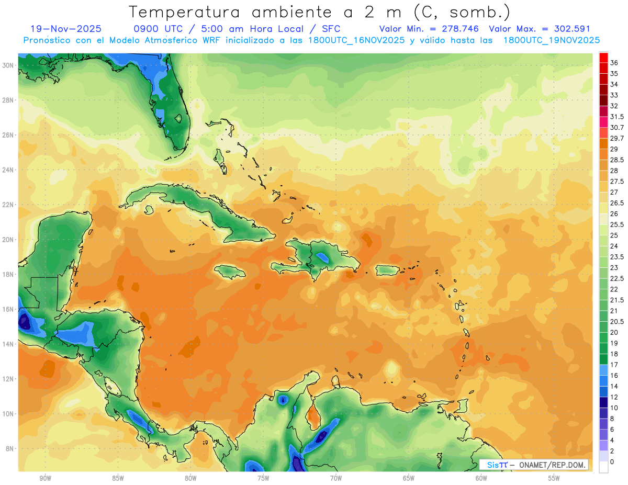Click the 10N latitude axis label
Screen dimensions: 628x485
click(7, 414)
